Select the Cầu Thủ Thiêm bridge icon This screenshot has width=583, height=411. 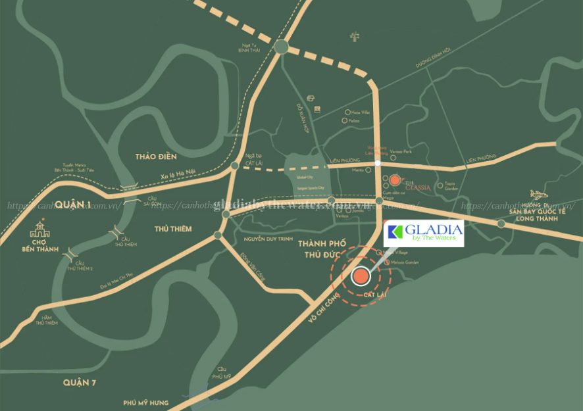(x=116, y=232)
